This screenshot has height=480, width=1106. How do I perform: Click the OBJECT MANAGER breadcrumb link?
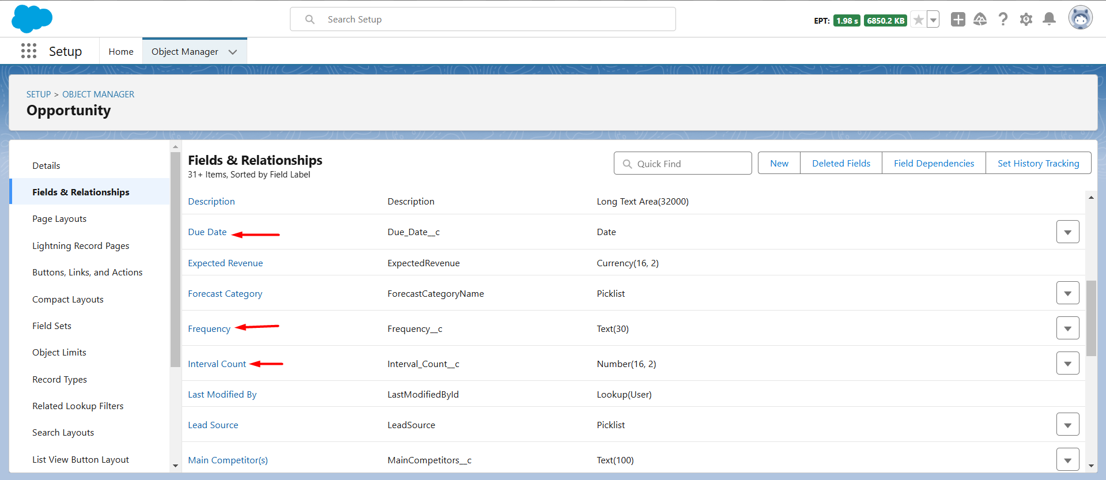tap(98, 94)
